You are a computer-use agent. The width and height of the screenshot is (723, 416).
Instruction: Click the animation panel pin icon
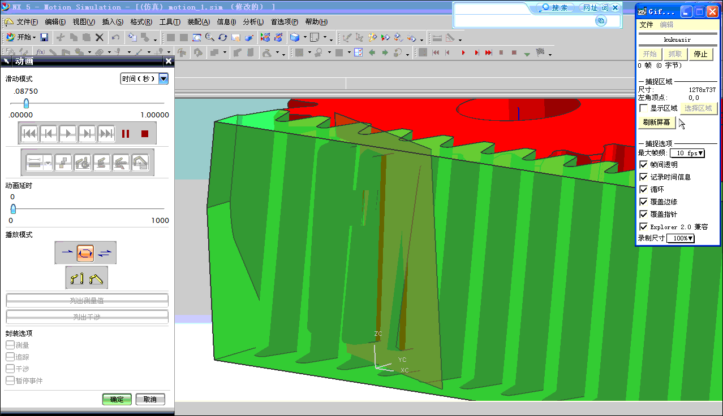pos(7,62)
